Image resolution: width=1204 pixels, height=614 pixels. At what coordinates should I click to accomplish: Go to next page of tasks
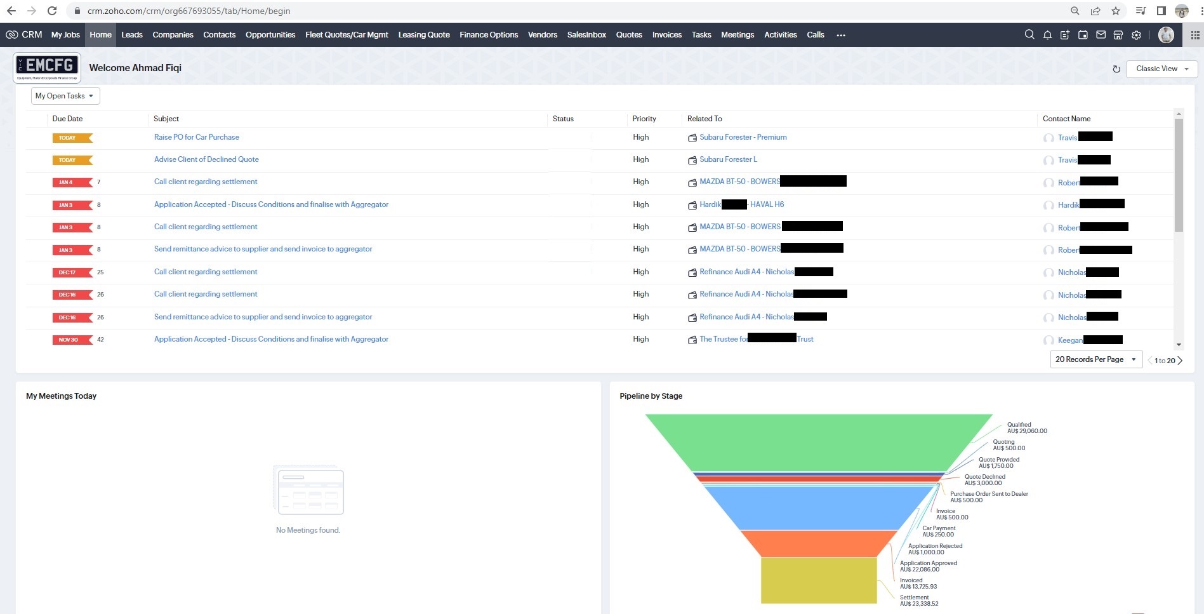tap(1181, 361)
